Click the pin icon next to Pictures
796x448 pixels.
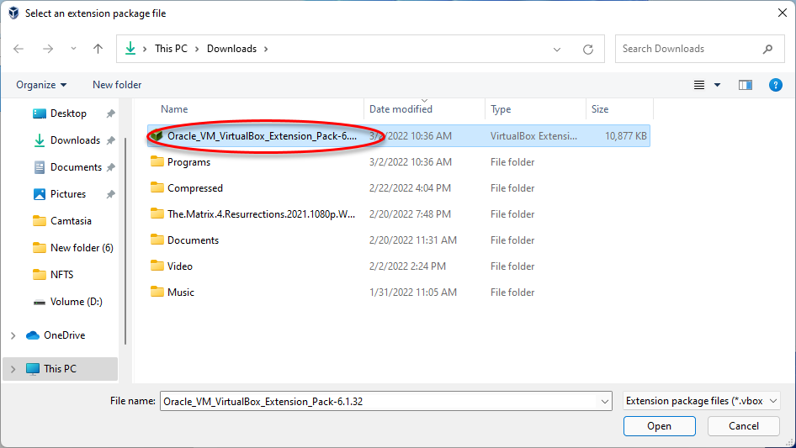pos(110,194)
